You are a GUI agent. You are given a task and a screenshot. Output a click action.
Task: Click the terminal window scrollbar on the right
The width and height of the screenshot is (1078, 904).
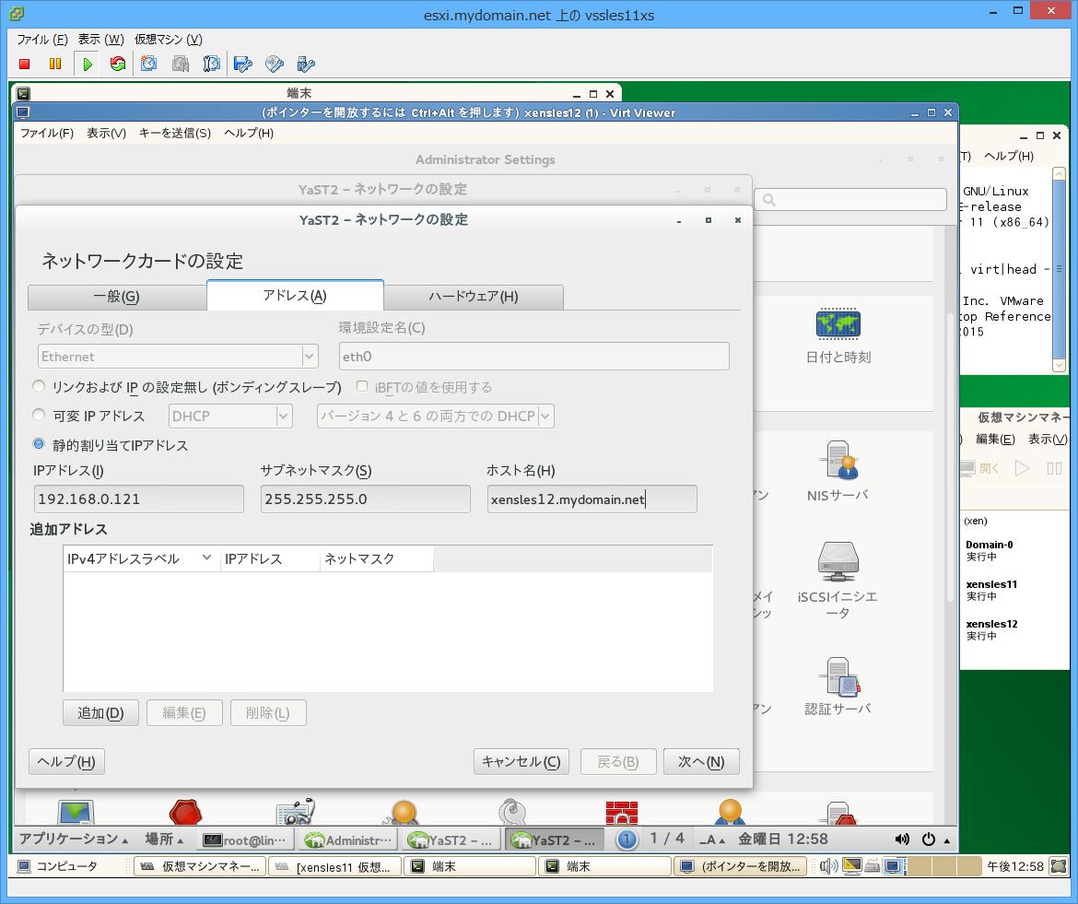coord(1059,270)
